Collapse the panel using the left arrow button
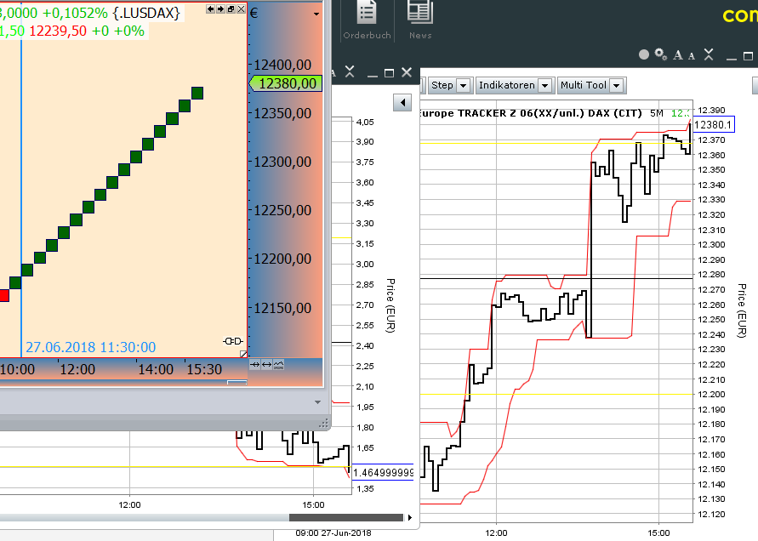Screen dimensions: 758x541 [401, 102]
